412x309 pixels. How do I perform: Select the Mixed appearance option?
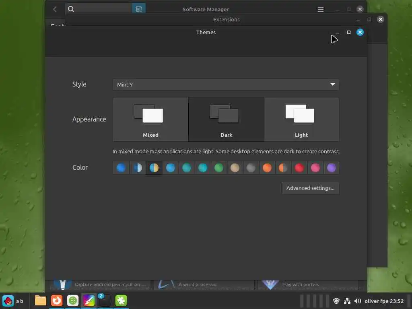pyautogui.click(x=150, y=119)
